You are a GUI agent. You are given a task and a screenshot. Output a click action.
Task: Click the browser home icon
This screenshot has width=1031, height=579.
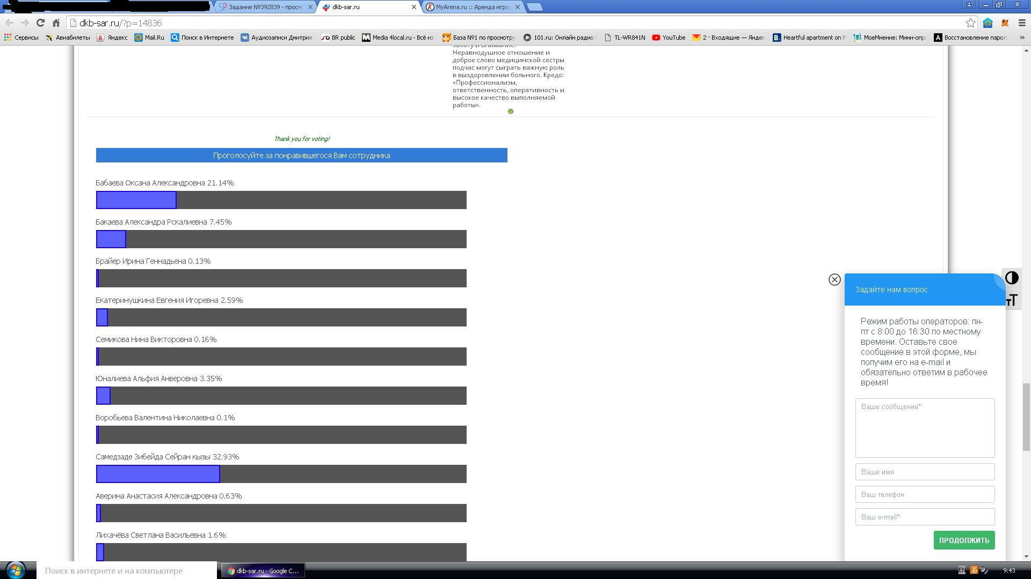click(56, 23)
